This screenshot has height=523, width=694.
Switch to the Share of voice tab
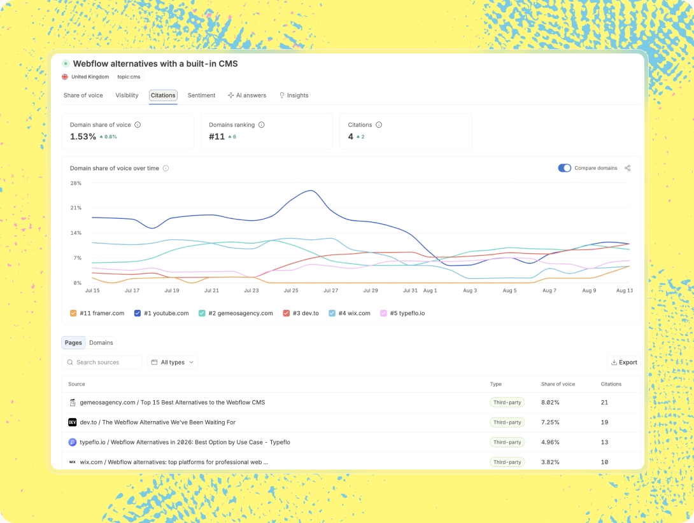point(83,95)
